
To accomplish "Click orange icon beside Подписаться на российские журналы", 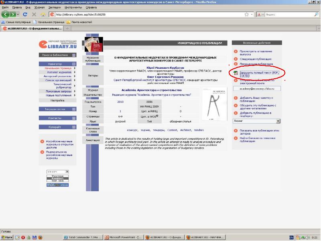I will 42,152.
